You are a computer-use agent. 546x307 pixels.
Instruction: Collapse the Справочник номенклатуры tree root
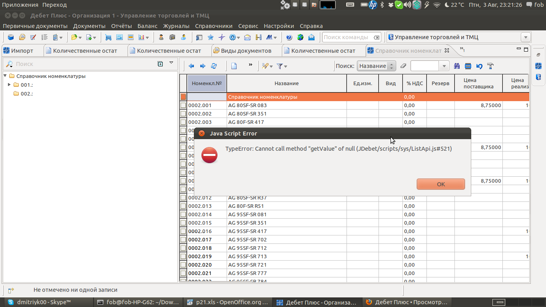(x=5, y=76)
